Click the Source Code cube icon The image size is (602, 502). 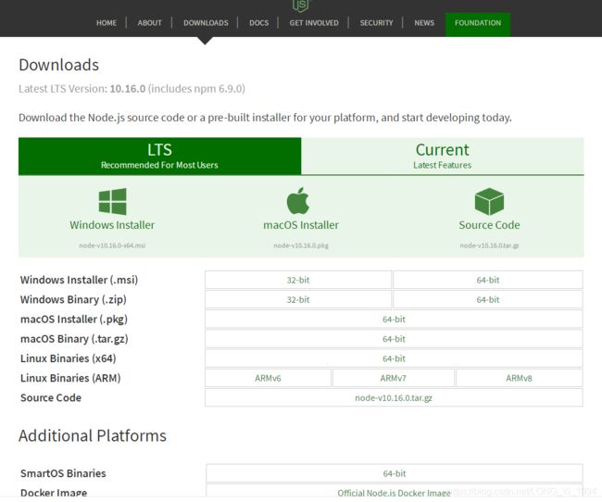[489, 201]
